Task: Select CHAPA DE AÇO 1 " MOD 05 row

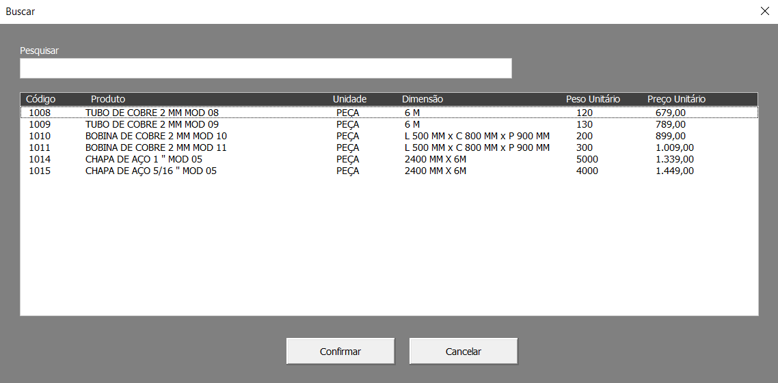Action: [144, 159]
